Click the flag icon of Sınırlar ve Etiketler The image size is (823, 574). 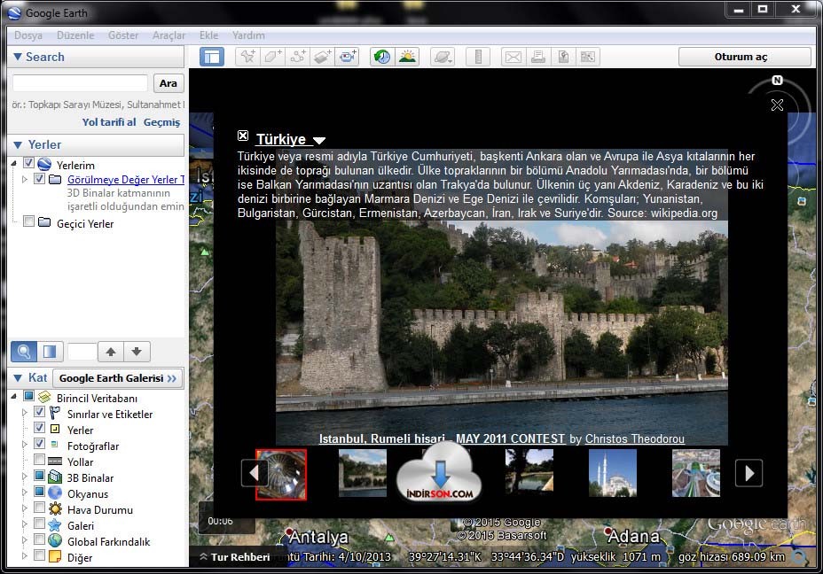point(55,414)
